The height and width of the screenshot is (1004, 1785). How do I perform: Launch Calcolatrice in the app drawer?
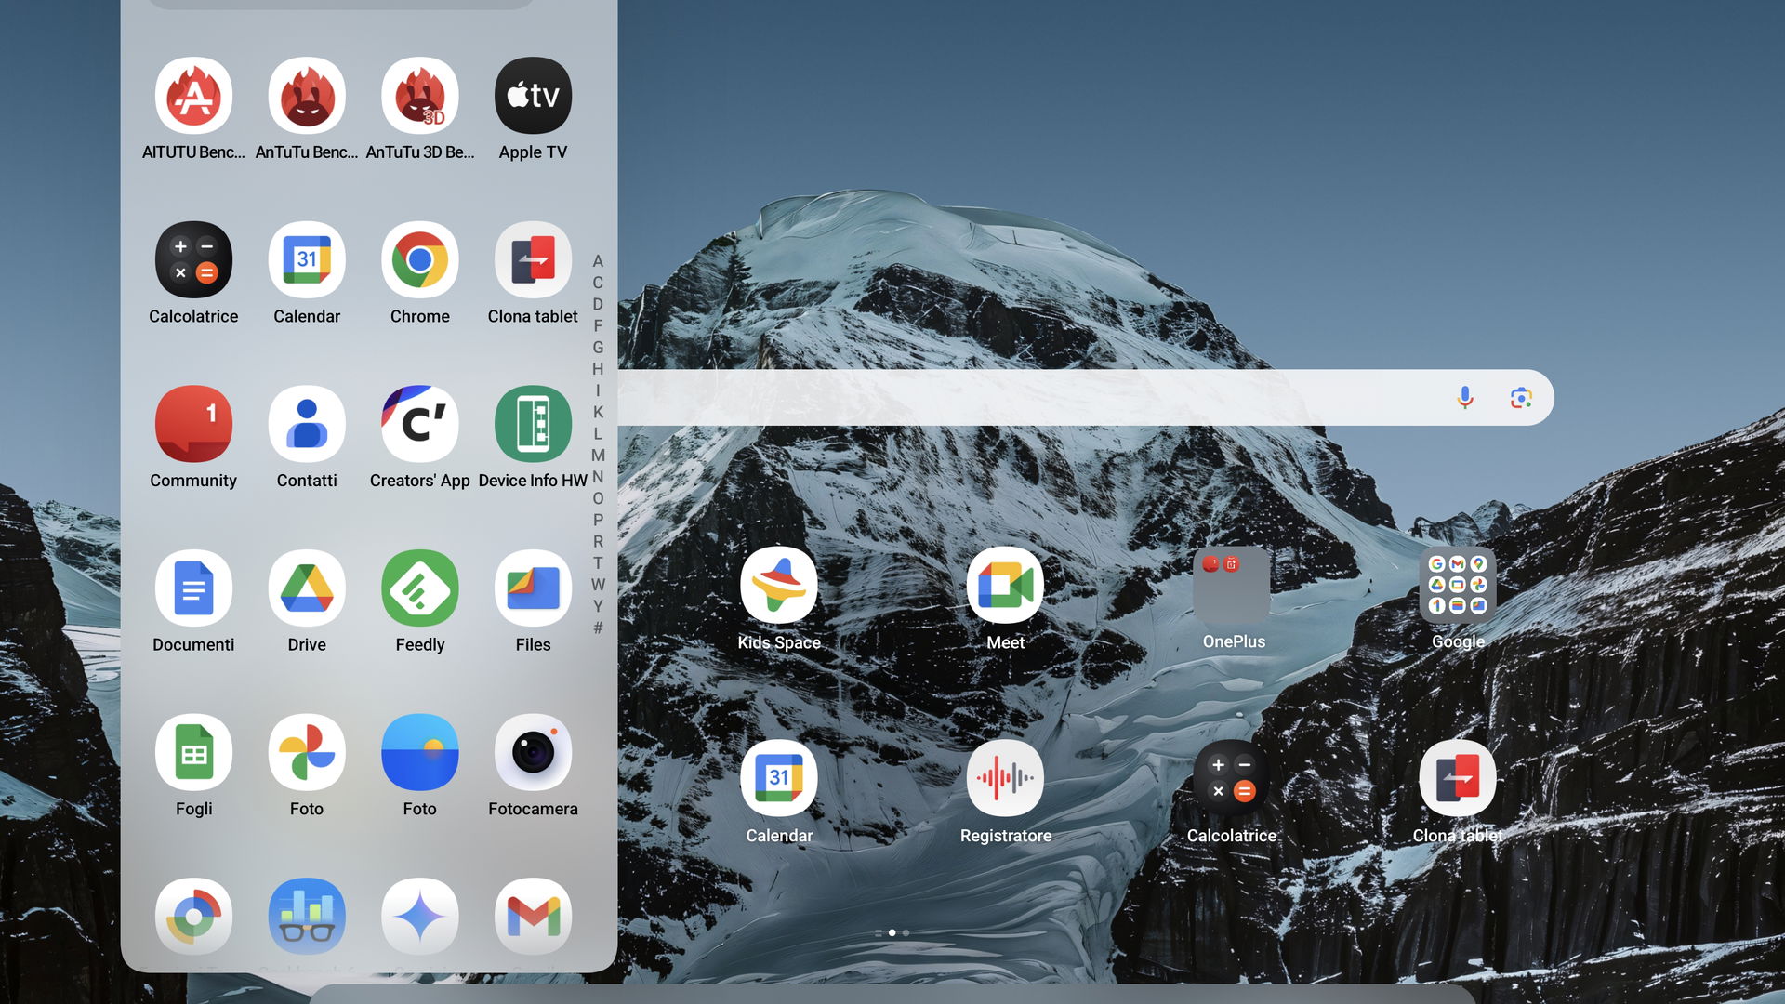click(x=193, y=260)
